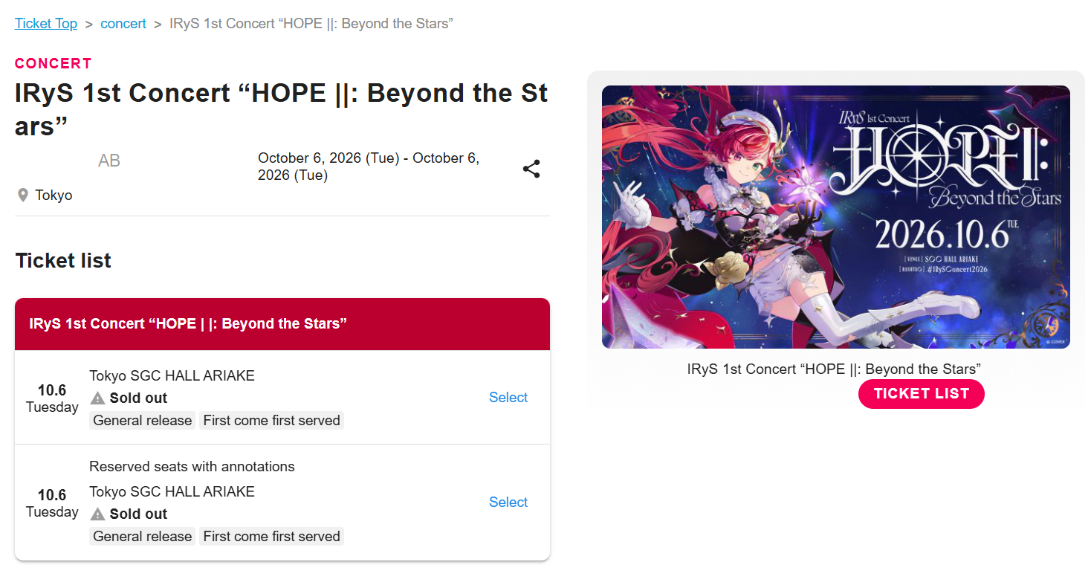
Task: Click the CONCERT category label
Action: coord(54,64)
